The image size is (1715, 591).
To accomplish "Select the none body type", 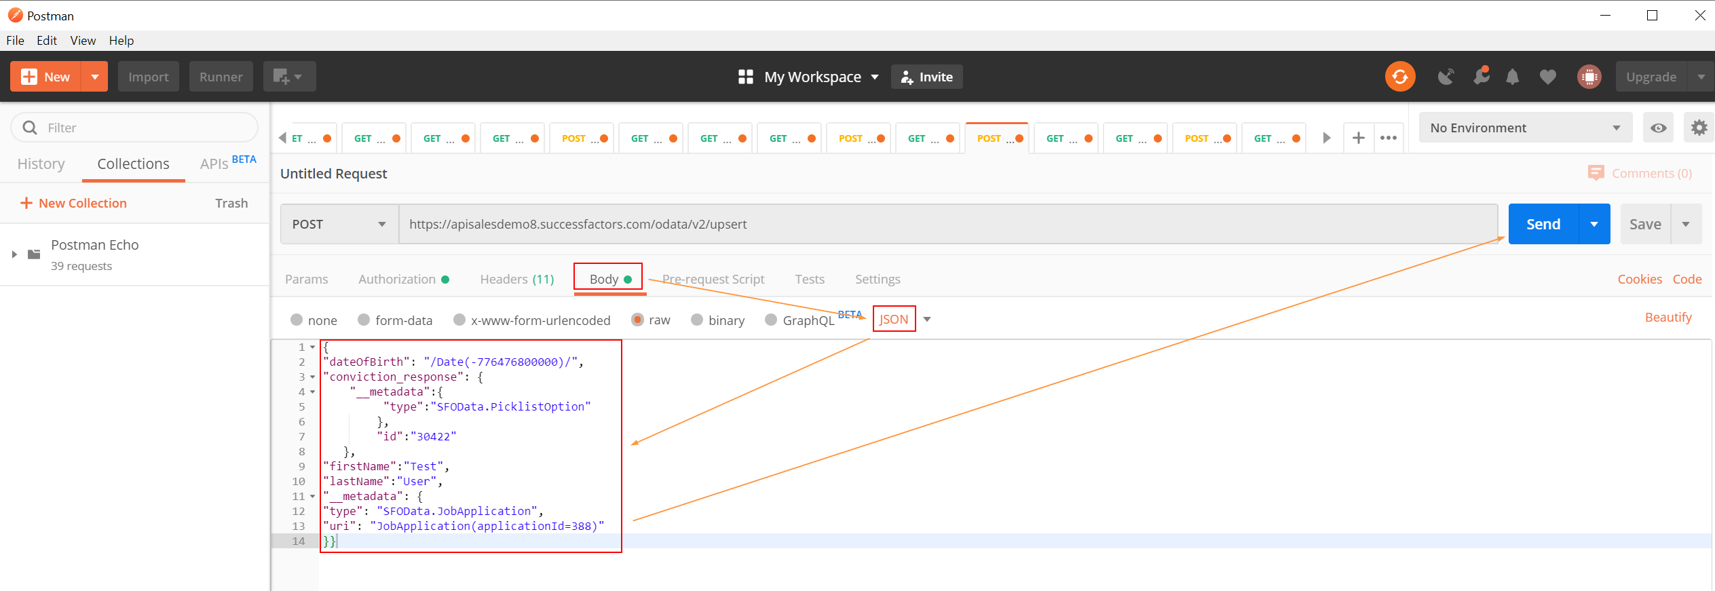I will pos(297,320).
